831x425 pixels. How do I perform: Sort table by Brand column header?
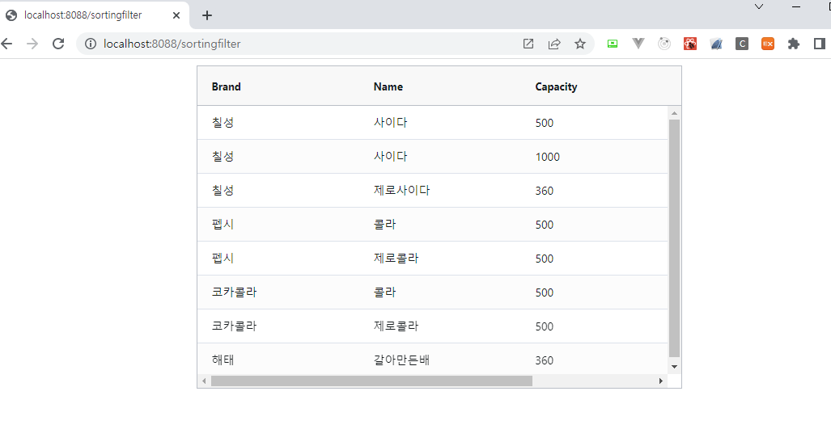tap(227, 86)
